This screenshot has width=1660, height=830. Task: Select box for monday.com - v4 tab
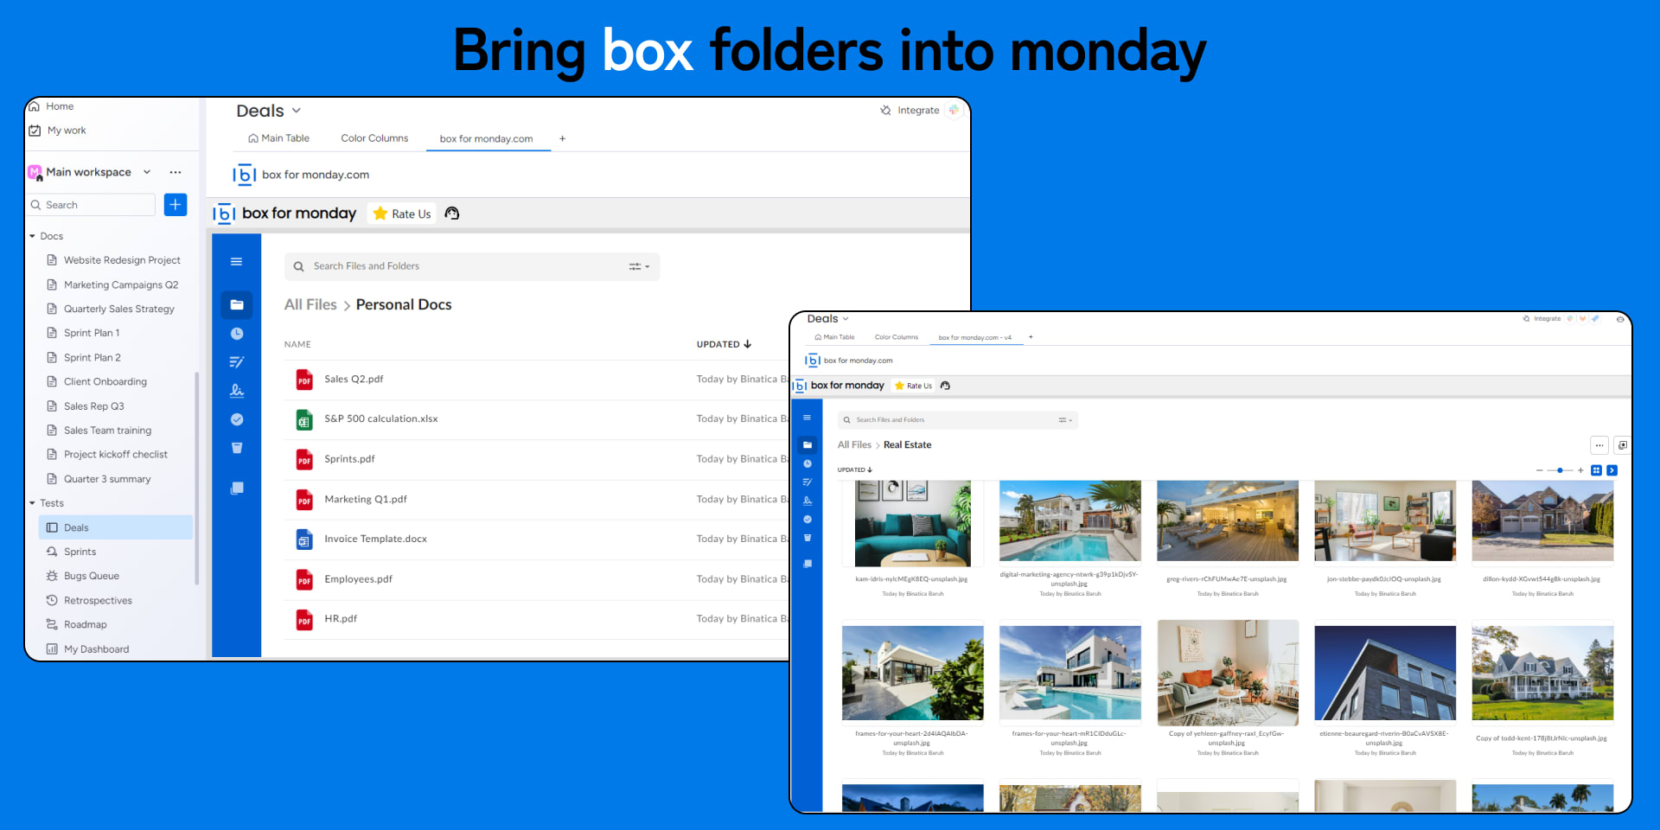(974, 337)
